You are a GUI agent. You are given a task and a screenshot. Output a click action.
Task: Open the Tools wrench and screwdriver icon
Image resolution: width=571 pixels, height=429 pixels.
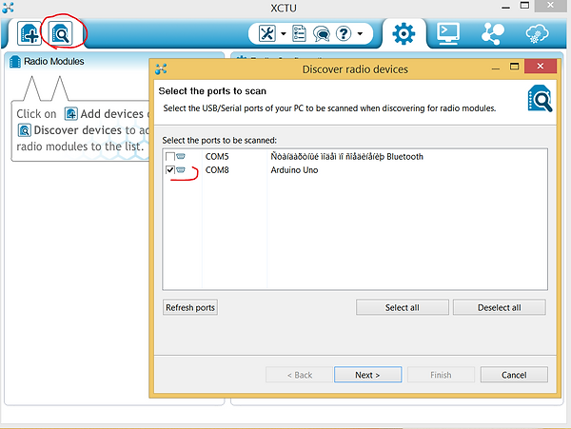pos(266,34)
